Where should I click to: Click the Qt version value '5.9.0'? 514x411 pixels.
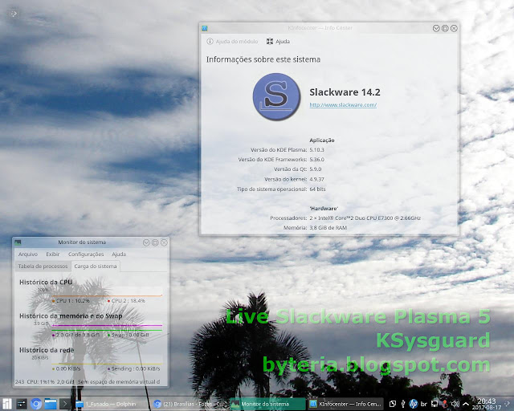(x=316, y=169)
